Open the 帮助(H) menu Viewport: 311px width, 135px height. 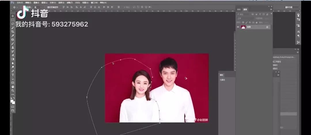(103, 3)
